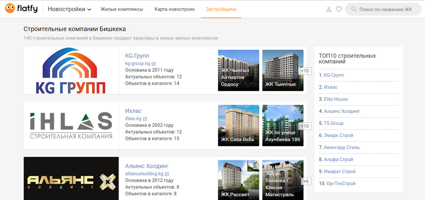This screenshot has width=425, height=200.
Task: Open the Ихлас company title link
Action: (133, 111)
